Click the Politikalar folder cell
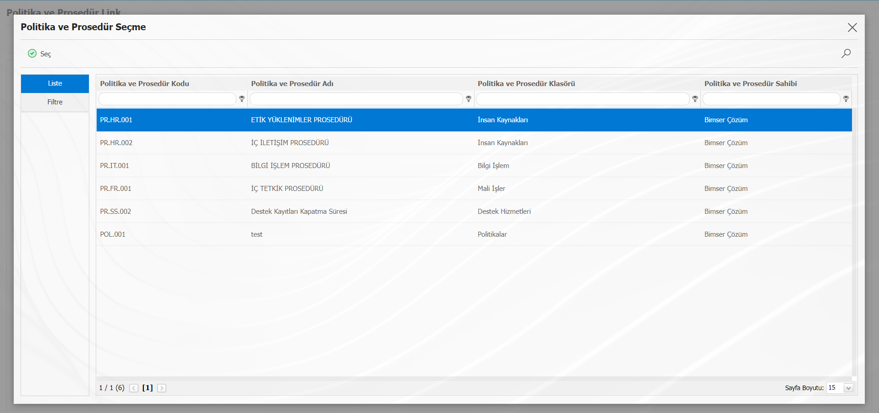 pos(492,234)
